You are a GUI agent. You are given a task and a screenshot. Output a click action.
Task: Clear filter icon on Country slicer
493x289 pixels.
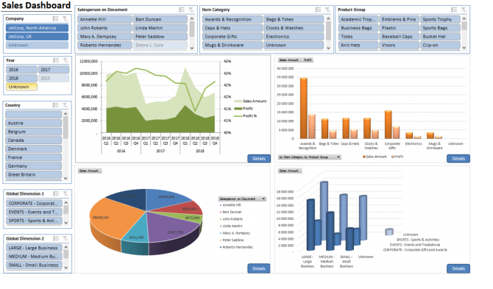[65, 105]
